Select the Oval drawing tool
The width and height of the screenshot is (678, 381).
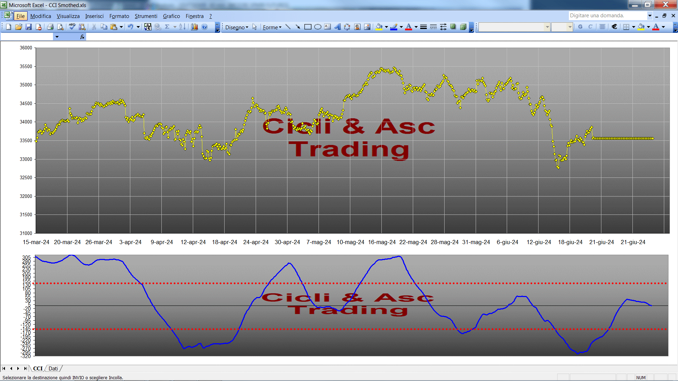[x=318, y=27]
